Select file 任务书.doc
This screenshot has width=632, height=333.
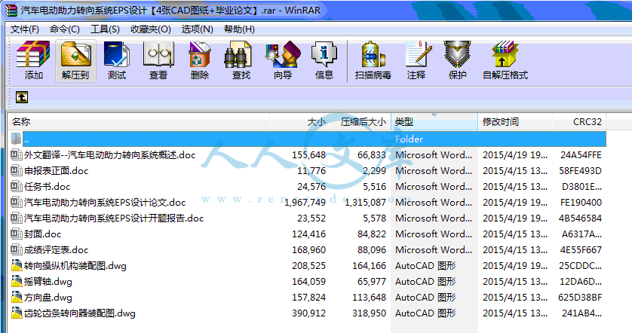coord(48,186)
